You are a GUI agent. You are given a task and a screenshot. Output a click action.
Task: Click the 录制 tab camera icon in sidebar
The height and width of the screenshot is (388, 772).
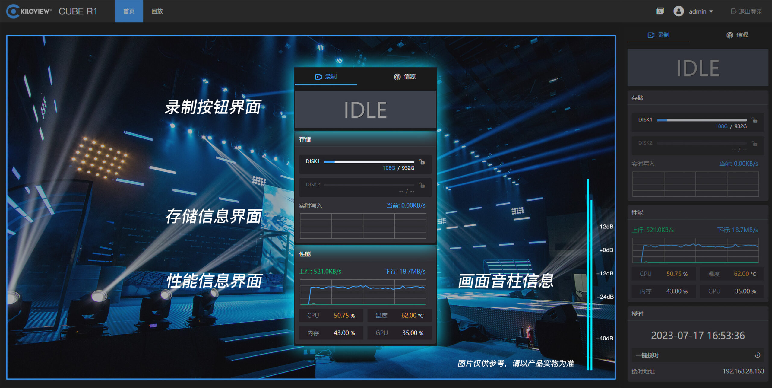pyautogui.click(x=651, y=35)
